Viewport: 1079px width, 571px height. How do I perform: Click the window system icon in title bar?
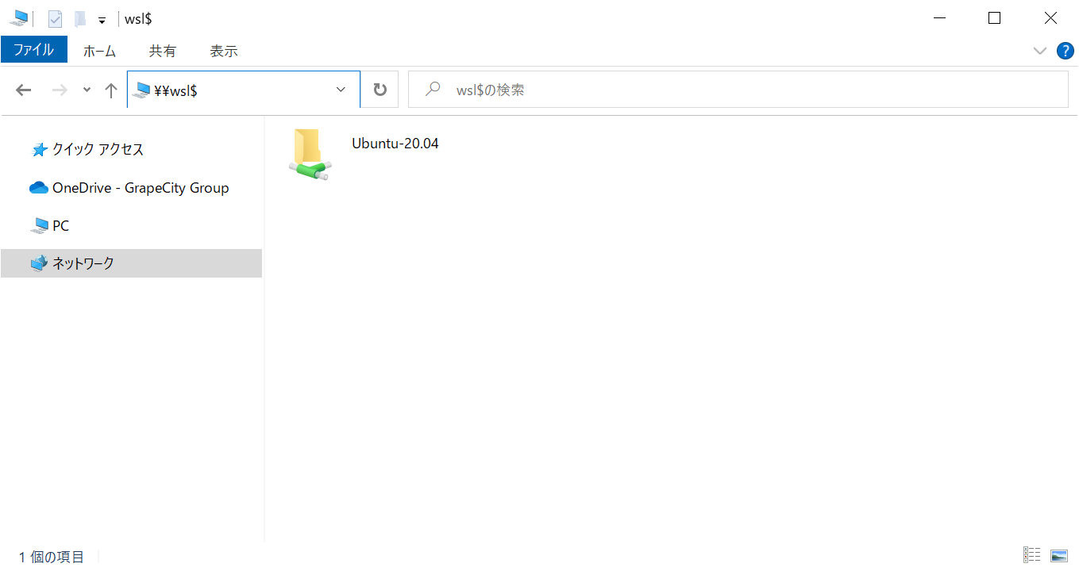18,18
